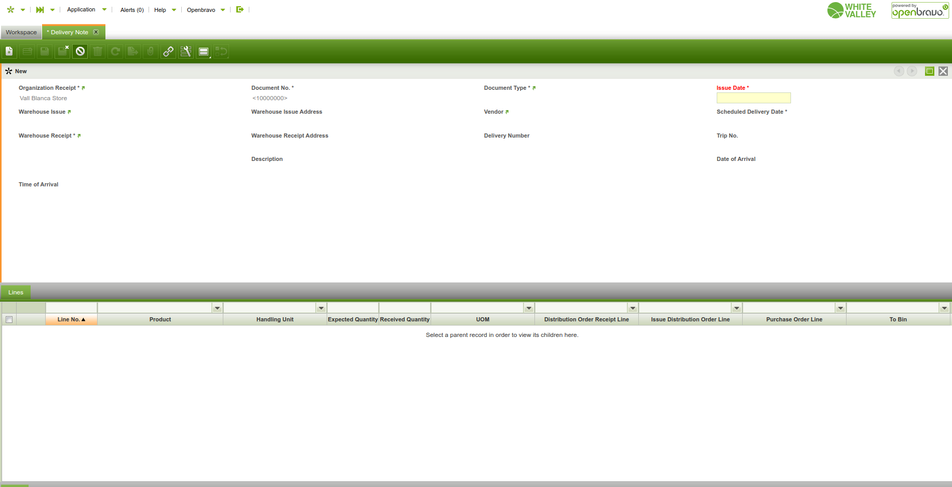
Task: Click the undo selection toolbar icon
Action: tap(221, 51)
